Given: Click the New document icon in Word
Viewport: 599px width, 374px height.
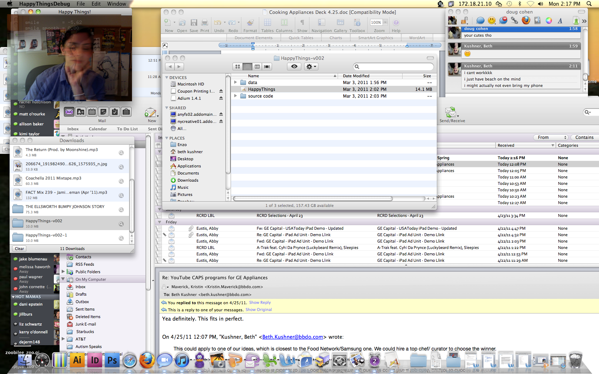Looking at the screenshot, I should (x=168, y=22).
